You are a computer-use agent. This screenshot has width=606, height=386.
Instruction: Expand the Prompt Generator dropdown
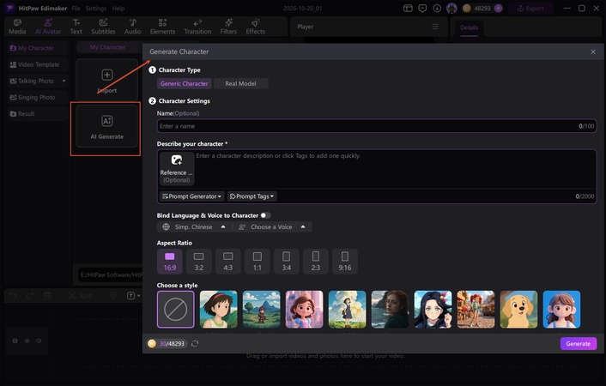tap(191, 196)
